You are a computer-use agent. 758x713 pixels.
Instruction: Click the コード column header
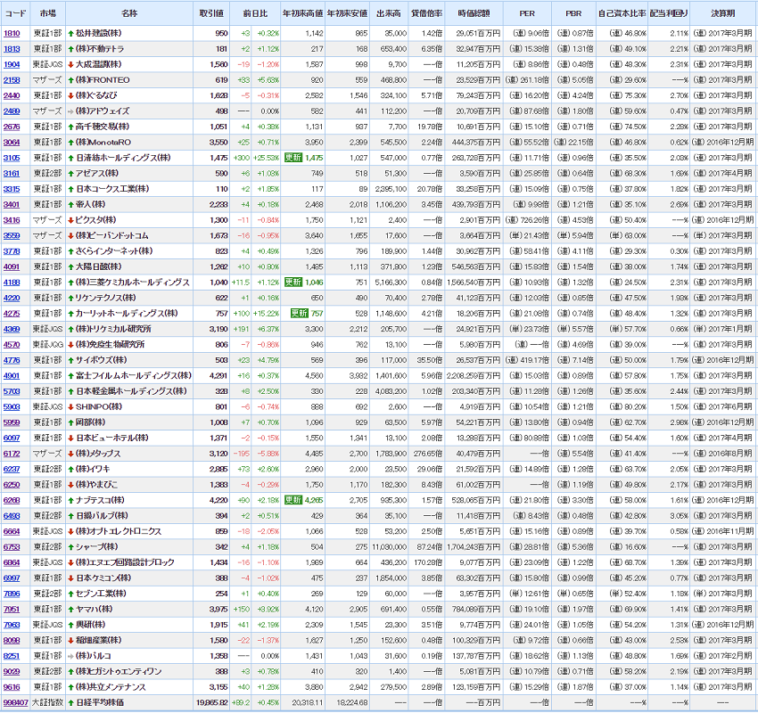point(15,13)
